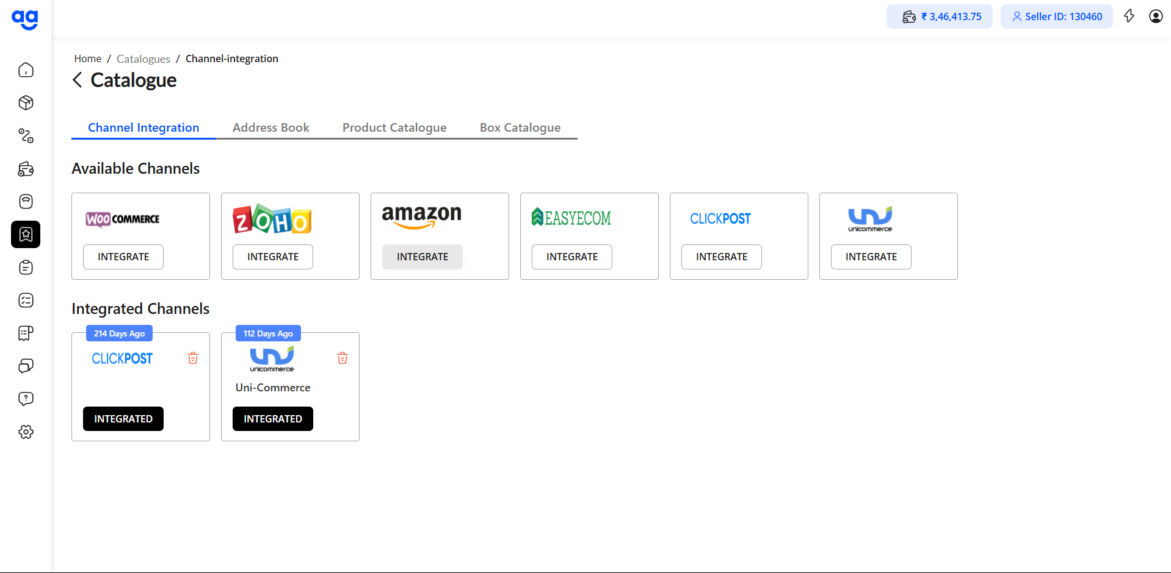Click the Catalogues breadcrumb link
The height and width of the screenshot is (573, 1171).
click(143, 59)
